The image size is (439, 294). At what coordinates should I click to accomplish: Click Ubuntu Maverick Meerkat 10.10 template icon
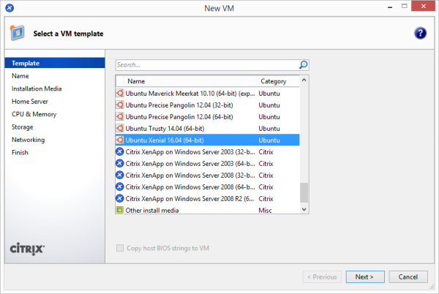(x=121, y=93)
